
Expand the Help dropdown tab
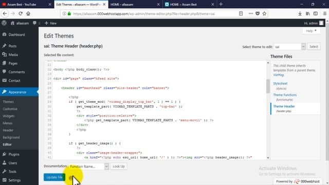[x=311, y=31]
